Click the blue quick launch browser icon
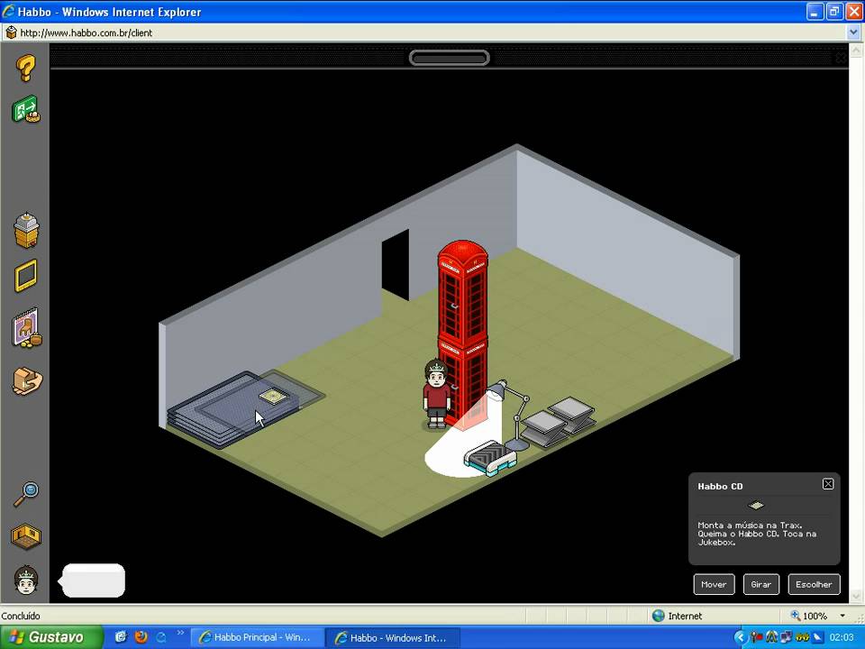The height and width of the screenshot is (649, 865). (x=161, y=637)
